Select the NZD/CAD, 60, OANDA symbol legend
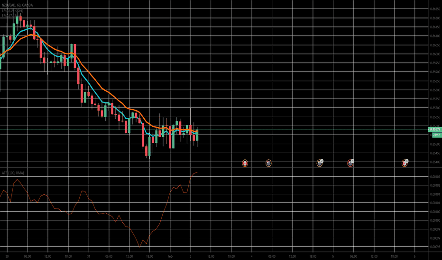The image size is (442, 260). [x=17, y=5]
